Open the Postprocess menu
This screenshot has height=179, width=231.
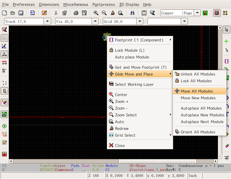click(103, 4)
